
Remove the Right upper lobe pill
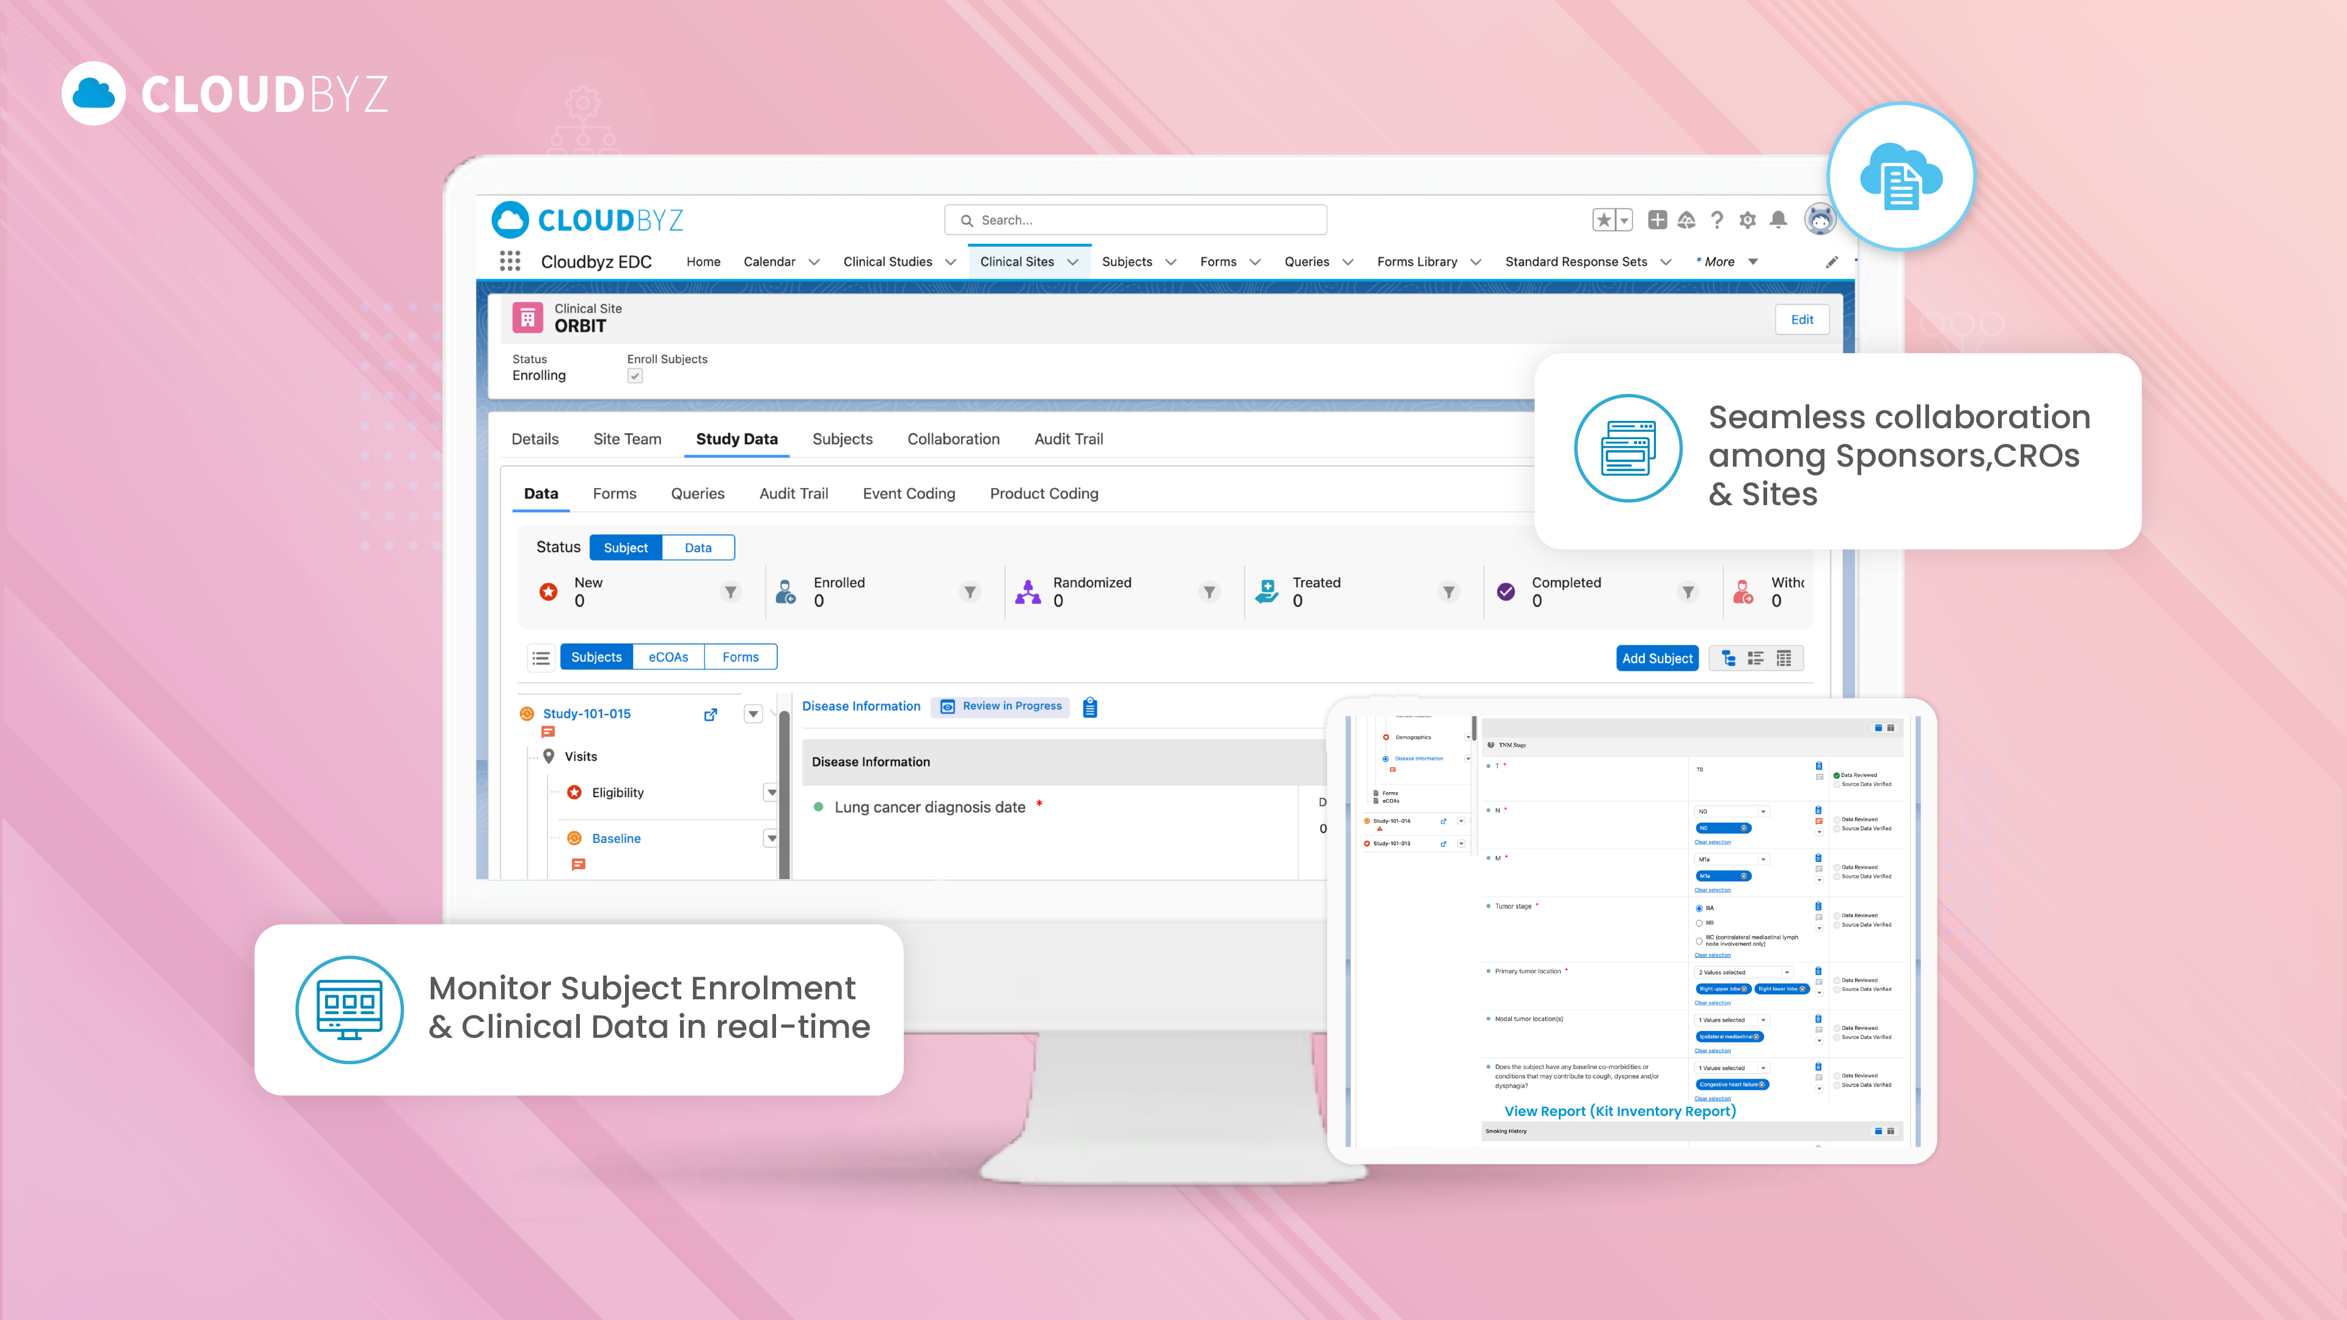click(x=1744, y=990)
